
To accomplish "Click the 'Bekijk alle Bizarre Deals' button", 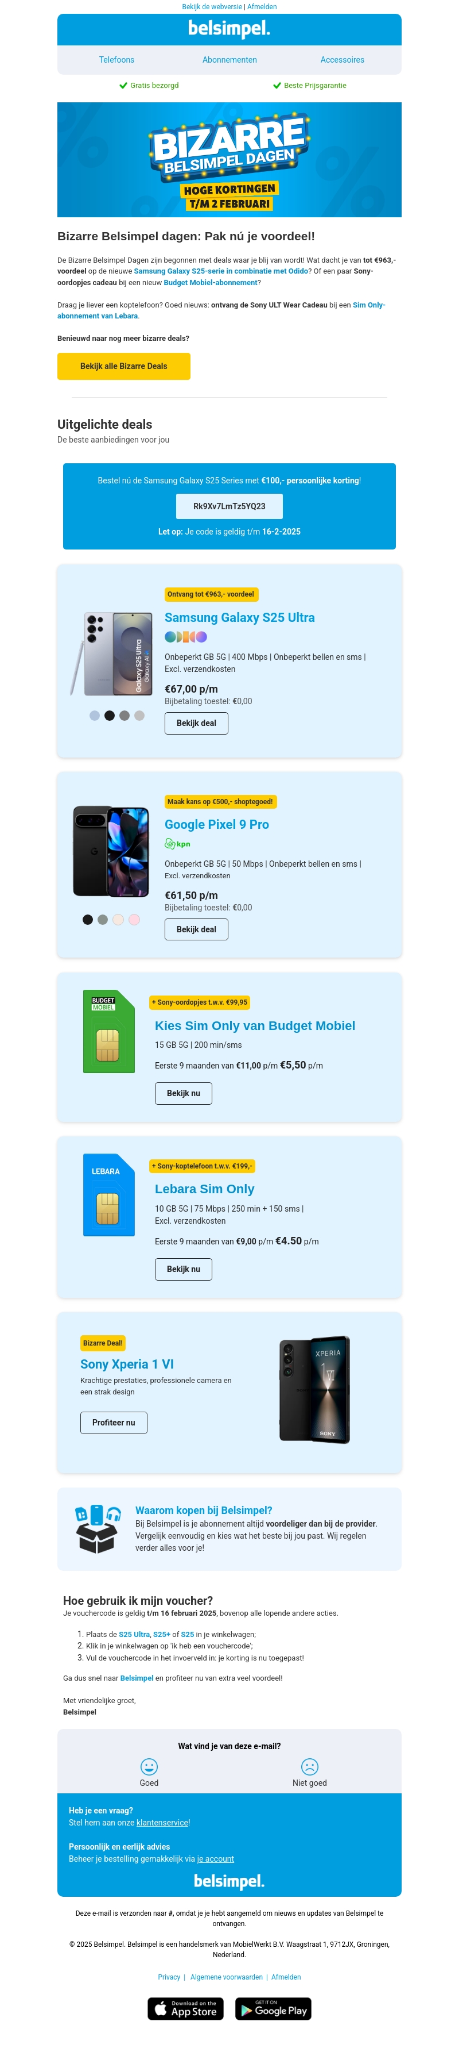I will pyautogui.click(x=123, y=366).
